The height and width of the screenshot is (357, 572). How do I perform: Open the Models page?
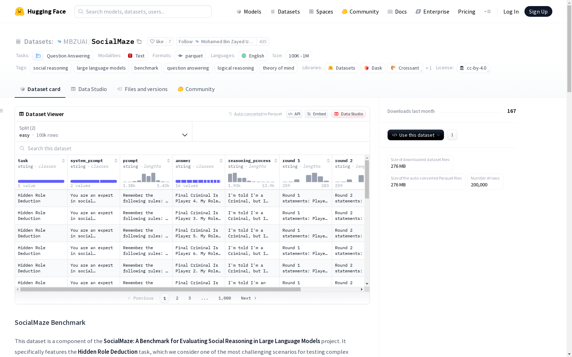pyautogui.click(x=249, y=11)
